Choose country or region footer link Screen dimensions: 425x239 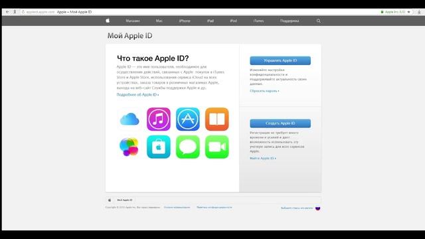(x=297, y=208)
